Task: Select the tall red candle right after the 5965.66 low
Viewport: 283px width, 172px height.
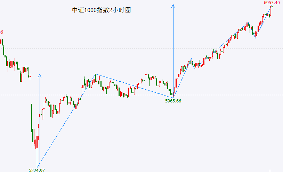Action: [176, 83]
